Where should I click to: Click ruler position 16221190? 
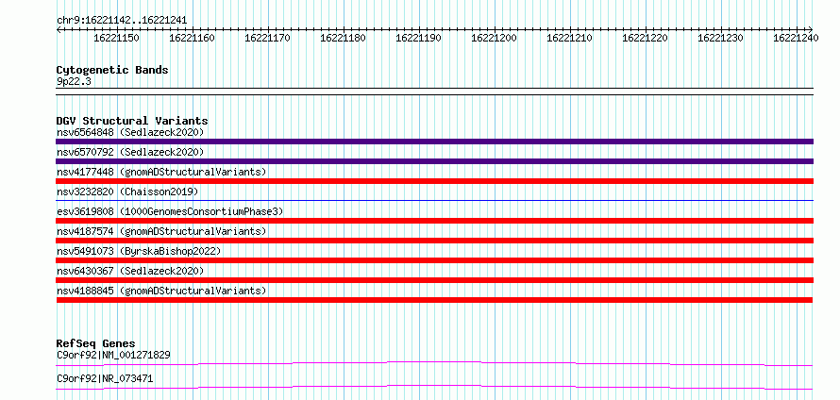pos(418,38)
